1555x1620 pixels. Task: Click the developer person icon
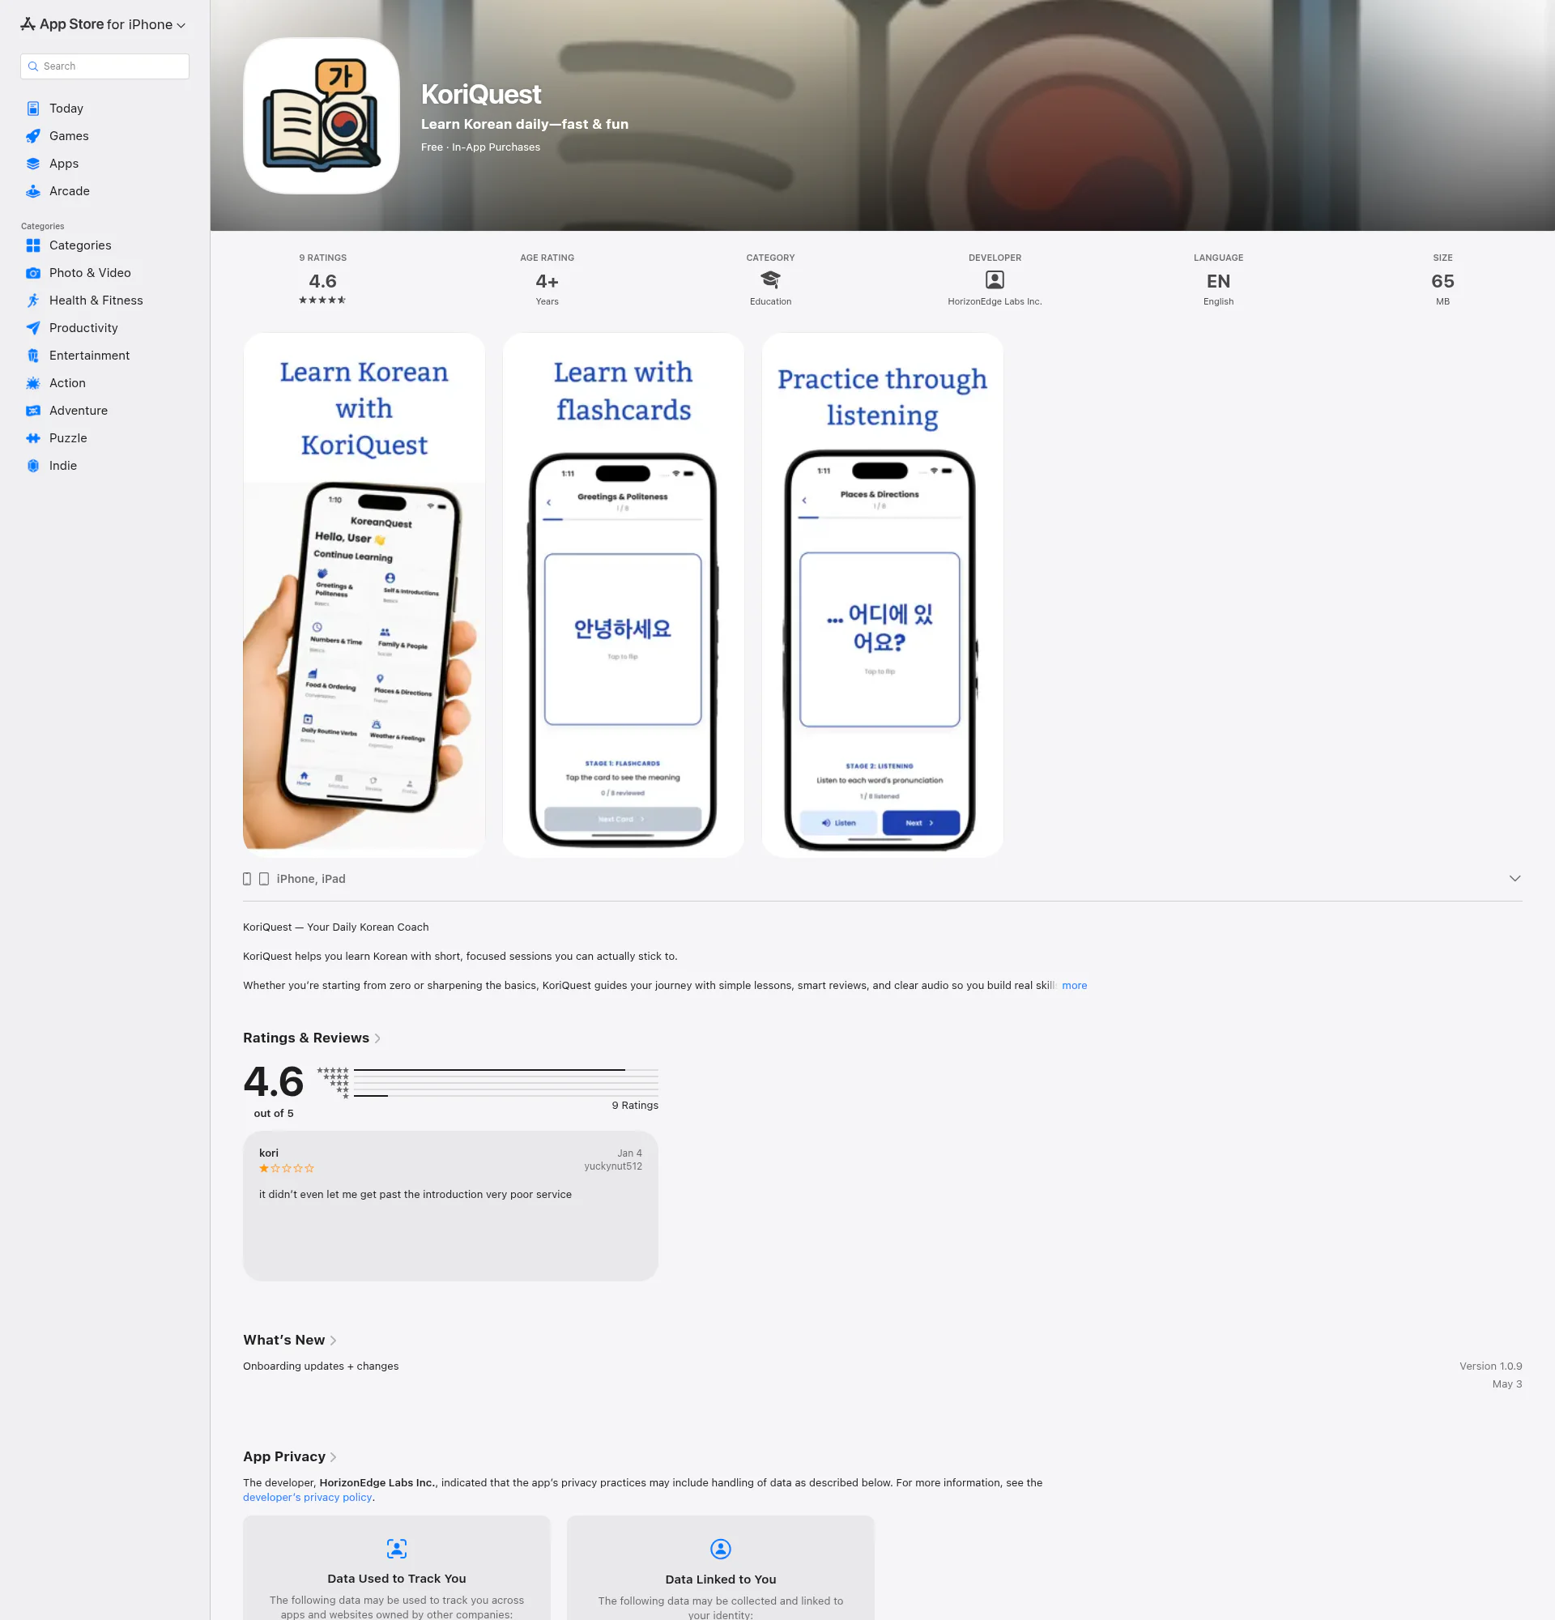(x=995, y=279)
